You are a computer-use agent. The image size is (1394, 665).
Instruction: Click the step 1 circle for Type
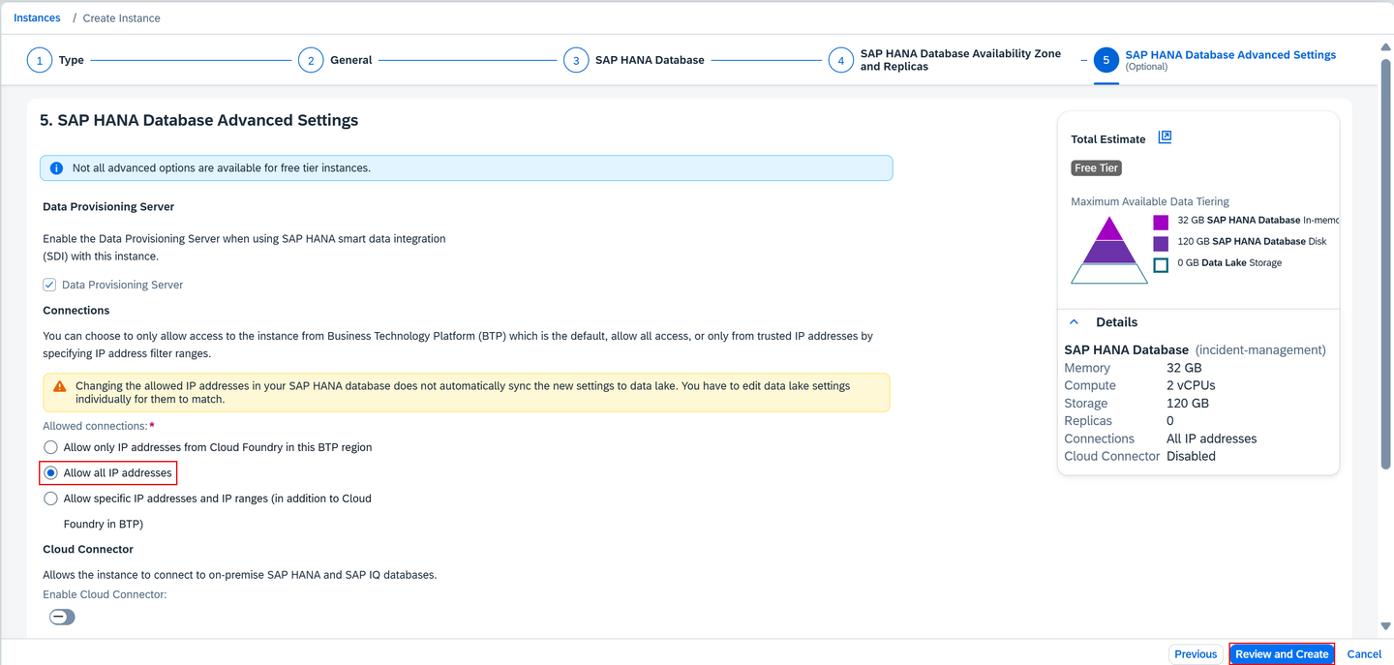click(39, 60)
